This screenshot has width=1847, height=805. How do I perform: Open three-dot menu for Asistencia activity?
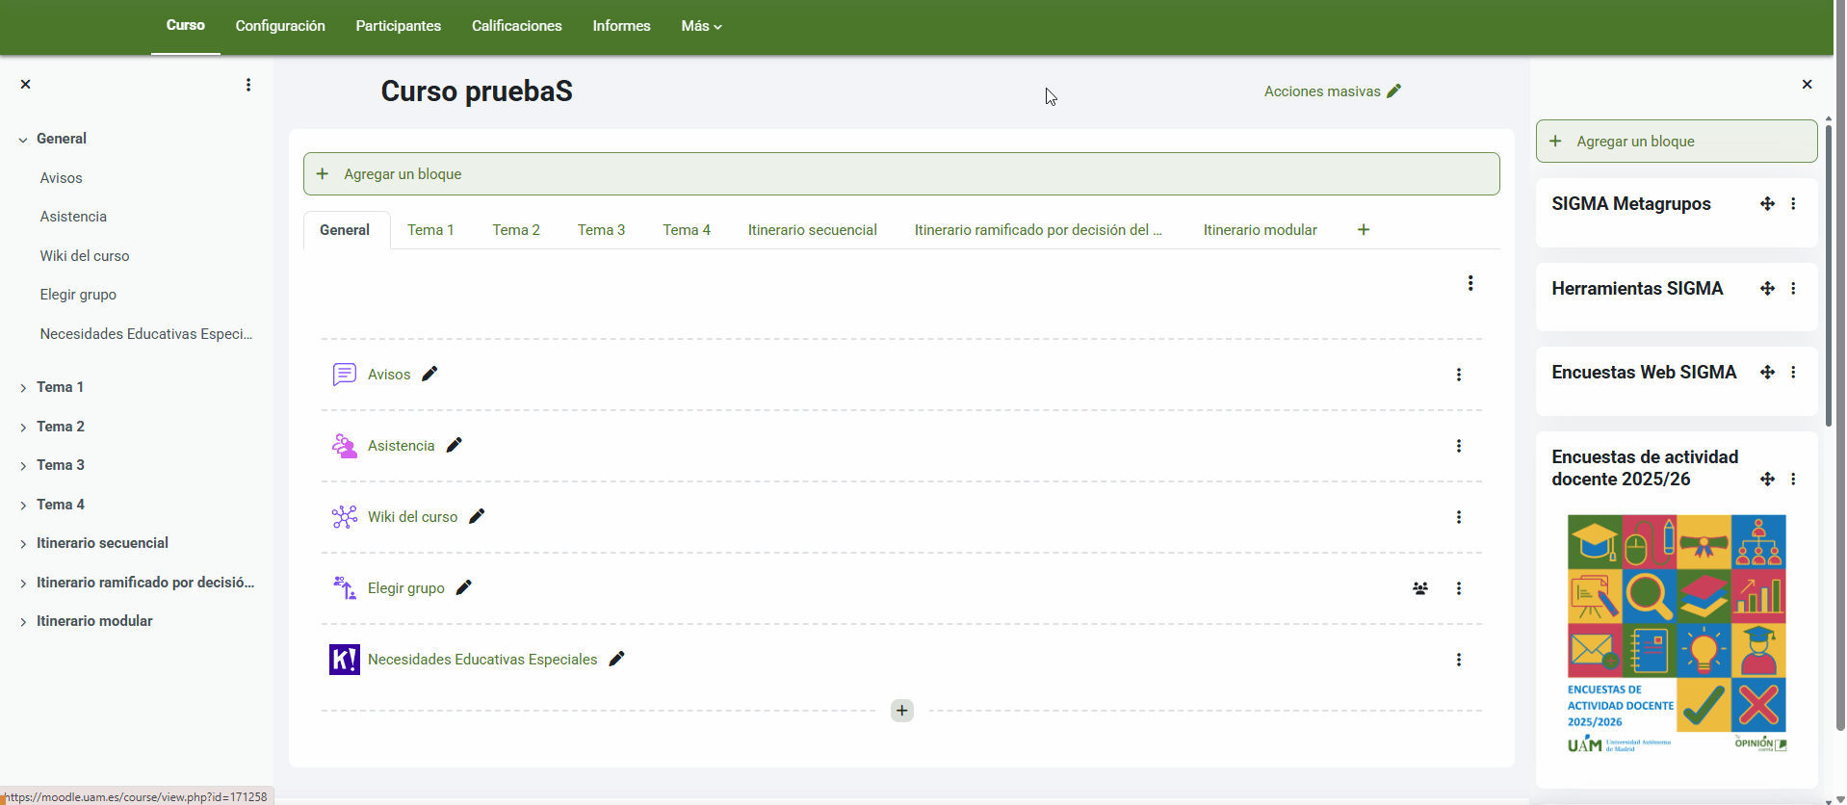click(x=1458, y=446)
